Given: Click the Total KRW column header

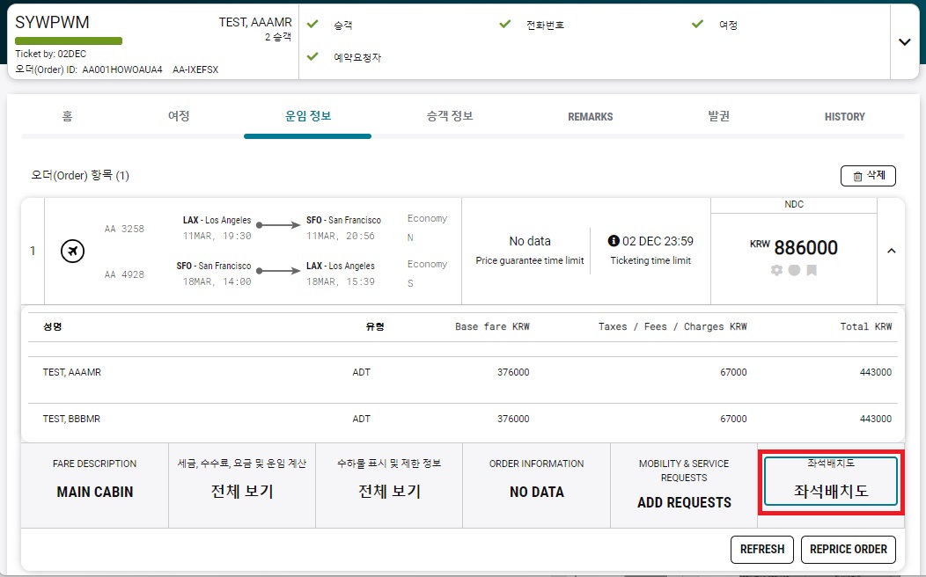Looking at the screenshot, I should pos(866,326).
